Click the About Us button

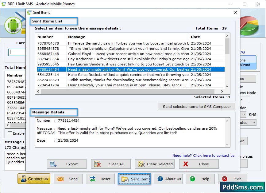click(168, 179)
